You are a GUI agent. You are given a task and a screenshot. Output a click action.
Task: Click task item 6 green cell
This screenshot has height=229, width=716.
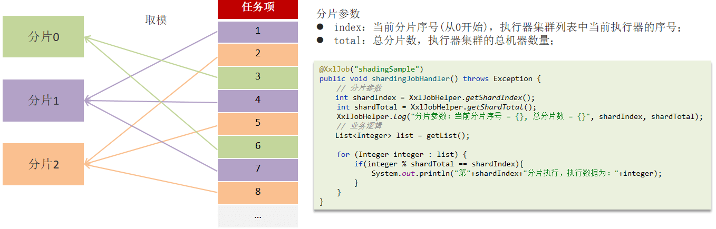click(257, 146)
